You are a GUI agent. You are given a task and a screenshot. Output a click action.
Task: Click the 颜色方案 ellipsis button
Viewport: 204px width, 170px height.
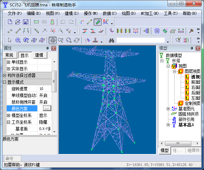click(x=47, y=108)
